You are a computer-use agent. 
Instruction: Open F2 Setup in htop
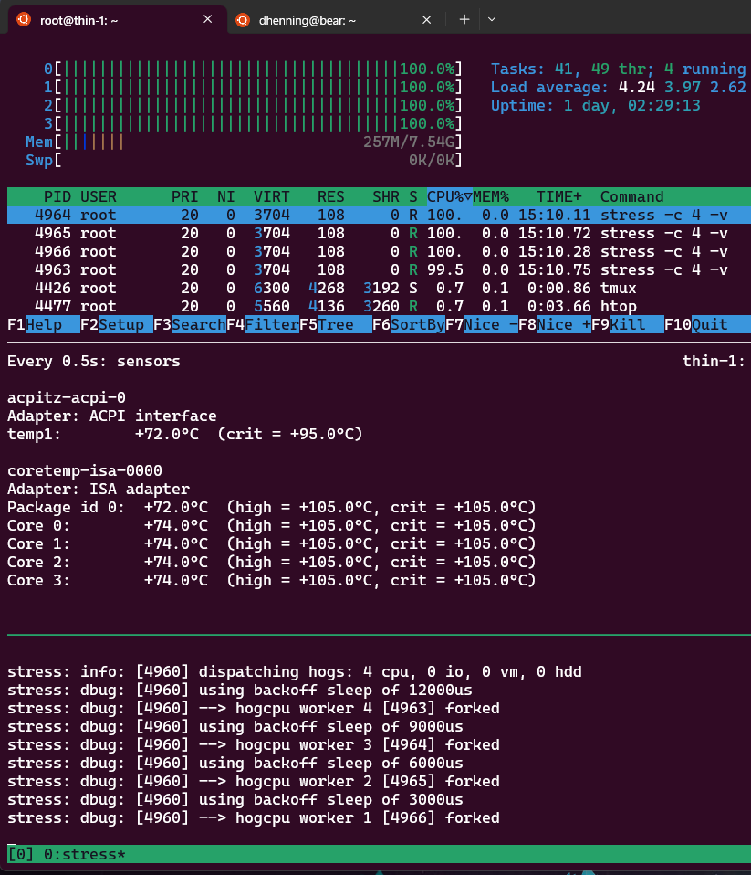click(x=117, y=325)
